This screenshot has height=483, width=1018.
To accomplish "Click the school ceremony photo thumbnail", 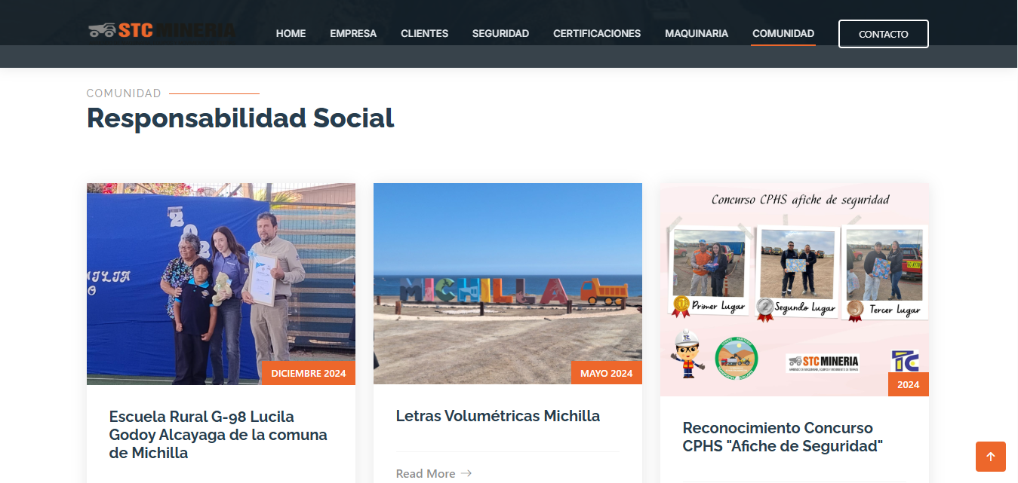I will [x=221, y=283].
